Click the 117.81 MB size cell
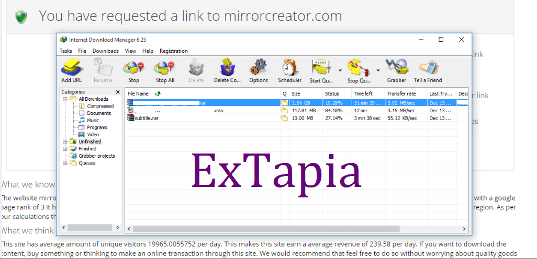Image resolution: width=537 pixels, height=259 pixels. [304, 110]
